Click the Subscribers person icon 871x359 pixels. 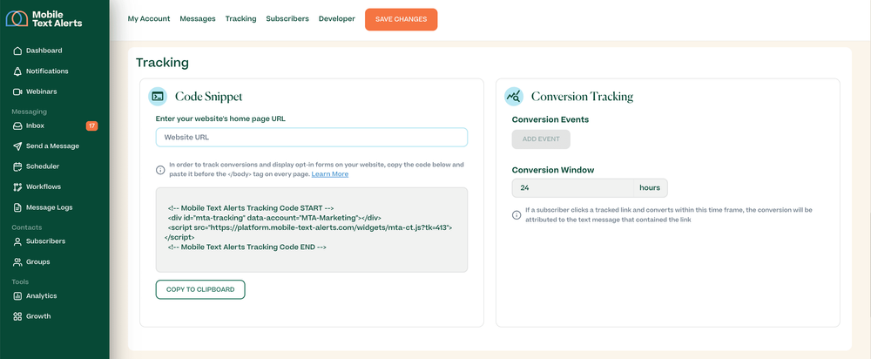pyautogui.click(x=17, y=241)
